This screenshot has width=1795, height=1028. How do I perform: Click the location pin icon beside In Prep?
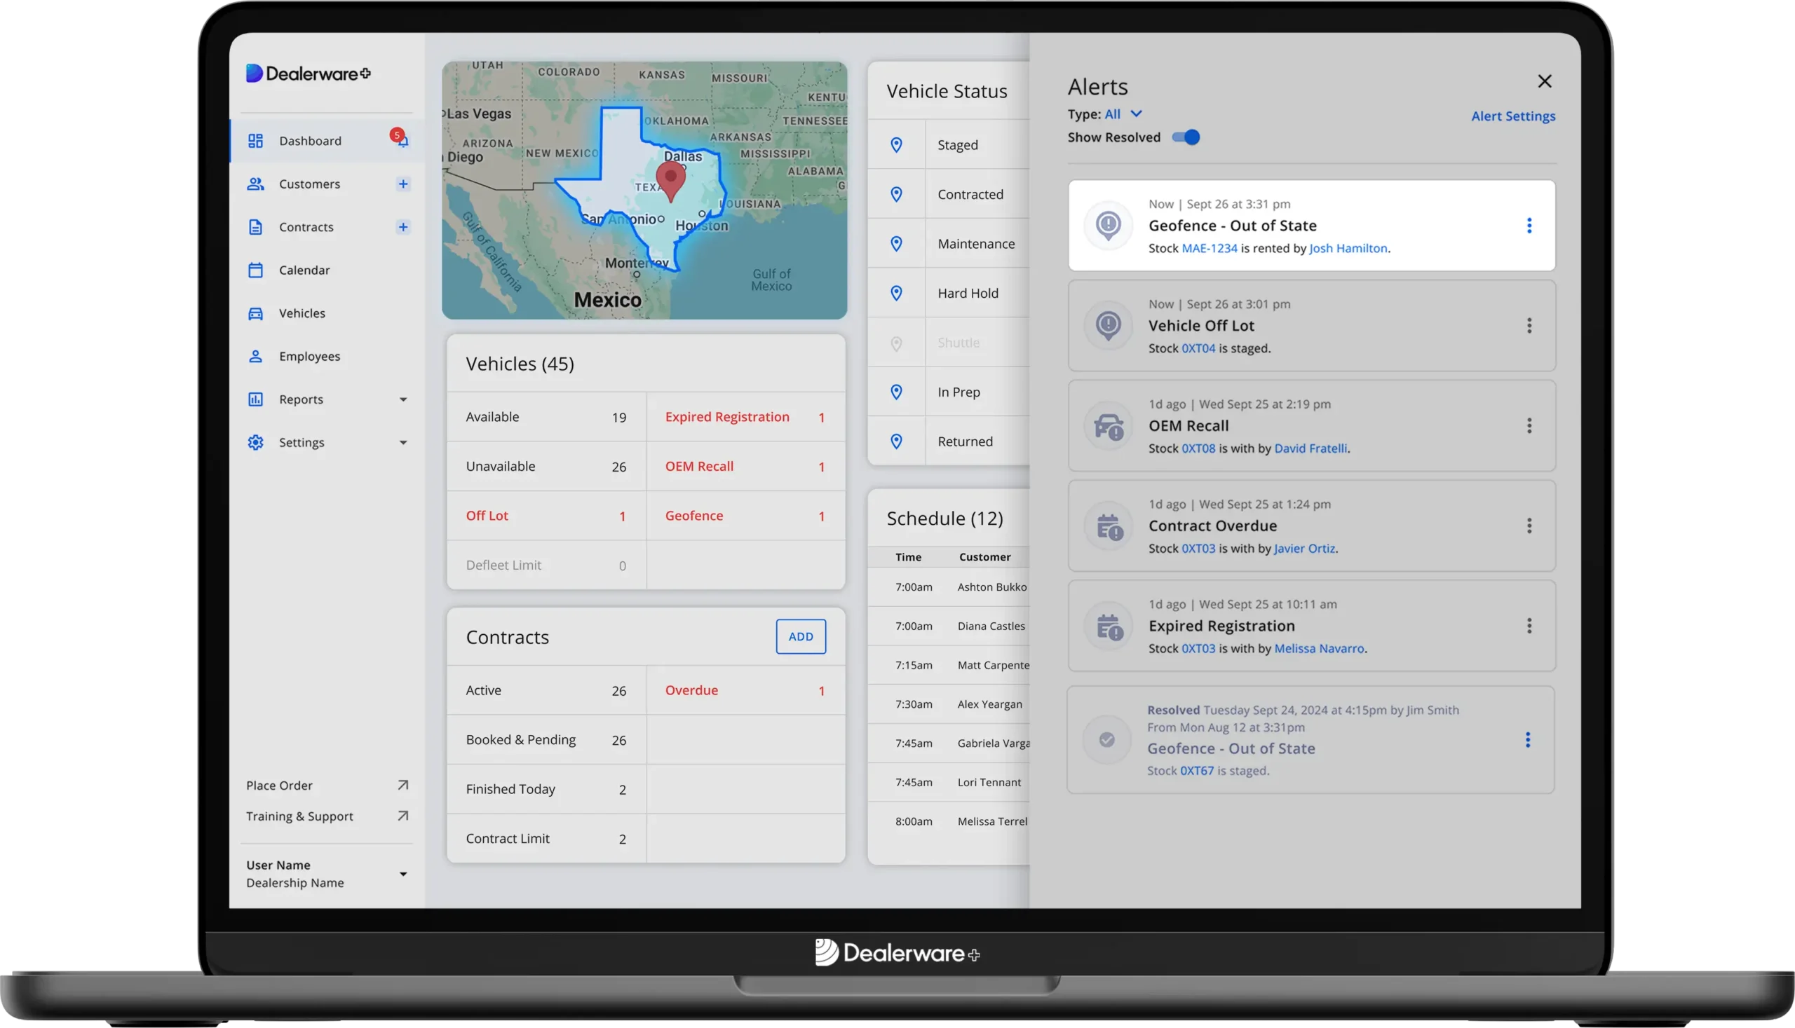tap(896, 392)
